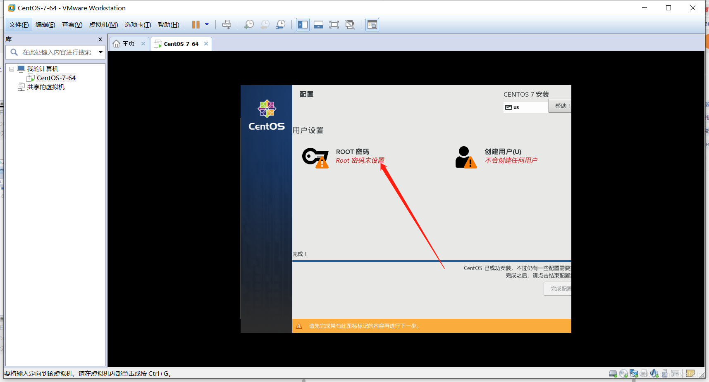Open the 帮助(H) menu
The width and height of the screenshot is (709, 382).
click(169, 25)
